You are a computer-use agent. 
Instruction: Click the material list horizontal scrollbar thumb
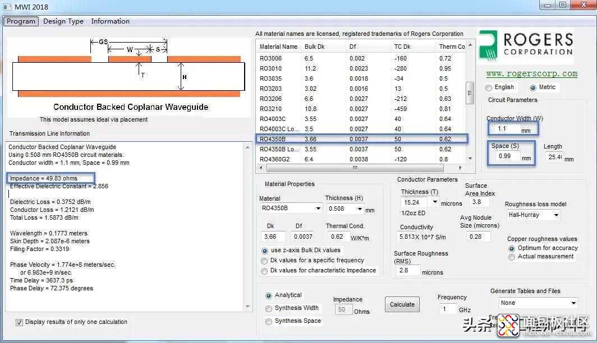click(355, 168)
